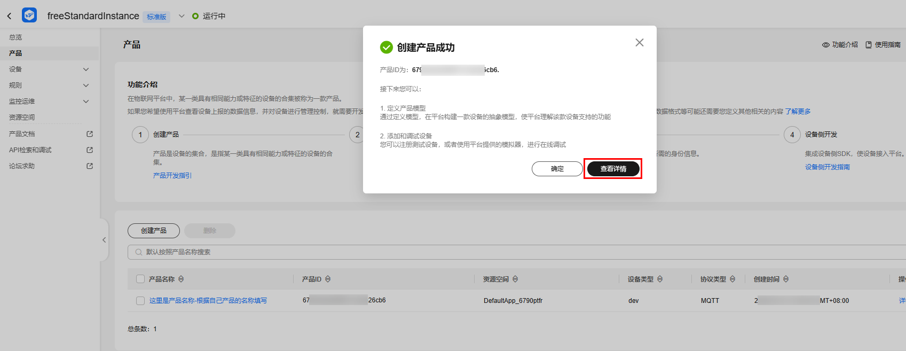This screenshot has width=906, height=351.
Task: Open 总览 in the sidebar
Action: pyautogui.click(x=15, y=37)
